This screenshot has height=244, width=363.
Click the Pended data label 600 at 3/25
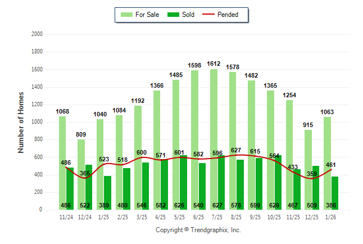click(x=141, y=153)
